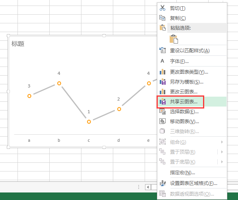Click the Format Chart Area icon

pos(163,183)
